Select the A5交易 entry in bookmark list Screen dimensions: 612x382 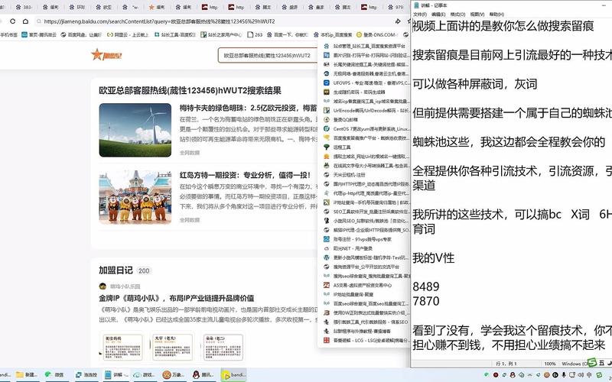[357, 285]
